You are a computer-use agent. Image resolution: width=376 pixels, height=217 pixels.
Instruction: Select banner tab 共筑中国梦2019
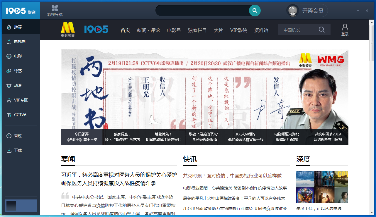click(328, 137)
